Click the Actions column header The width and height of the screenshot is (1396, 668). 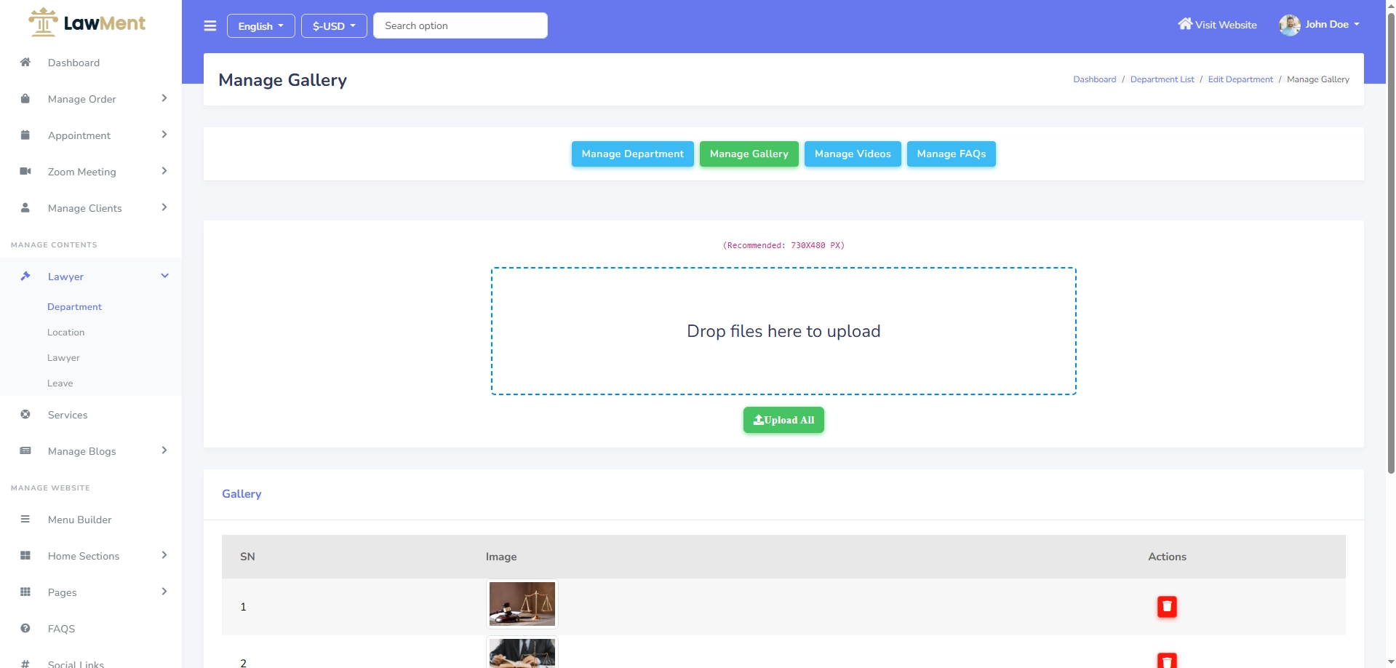[x=1167, y=557]
